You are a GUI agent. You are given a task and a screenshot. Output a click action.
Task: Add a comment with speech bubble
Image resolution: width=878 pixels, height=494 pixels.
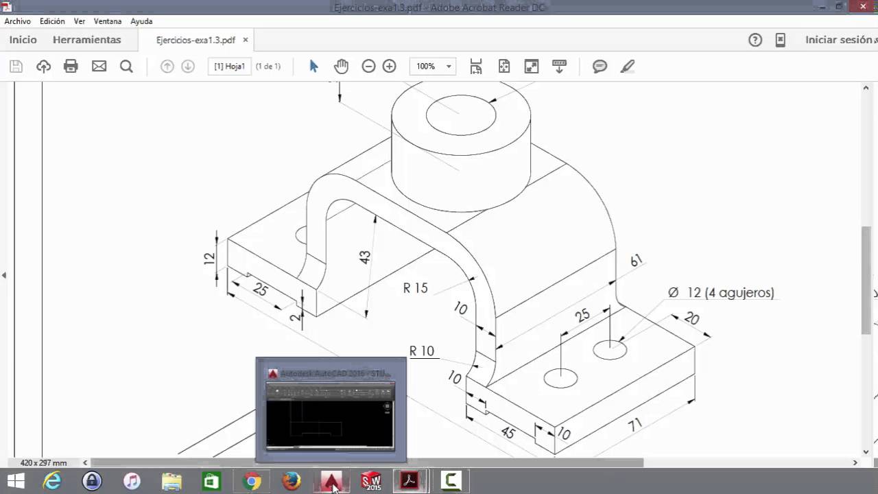(600, 67)
